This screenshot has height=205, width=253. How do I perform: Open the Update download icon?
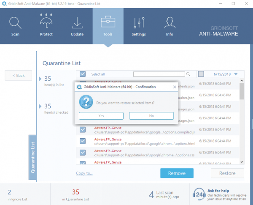(77, 23)
